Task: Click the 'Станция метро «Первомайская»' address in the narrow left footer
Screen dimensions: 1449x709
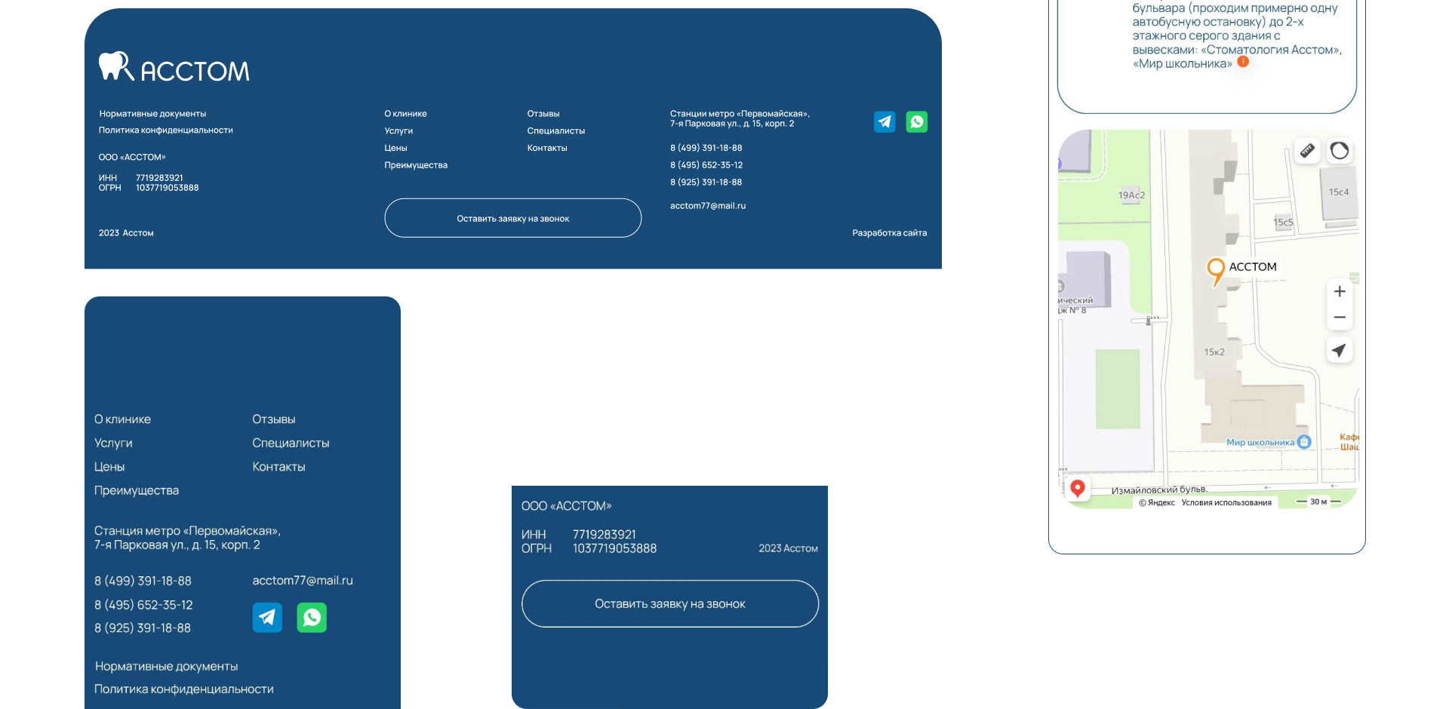Action: pos(187,538)
